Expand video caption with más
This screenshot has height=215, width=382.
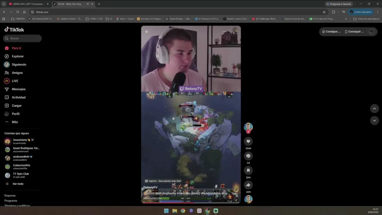(235, 193)
